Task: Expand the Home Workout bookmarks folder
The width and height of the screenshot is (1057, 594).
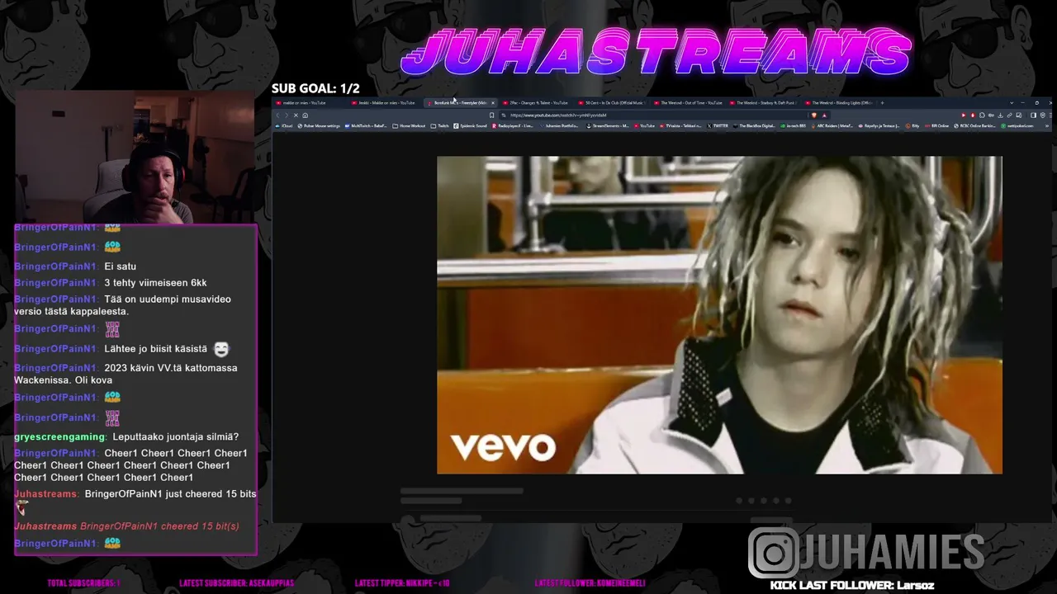Action: click(409, 126)
